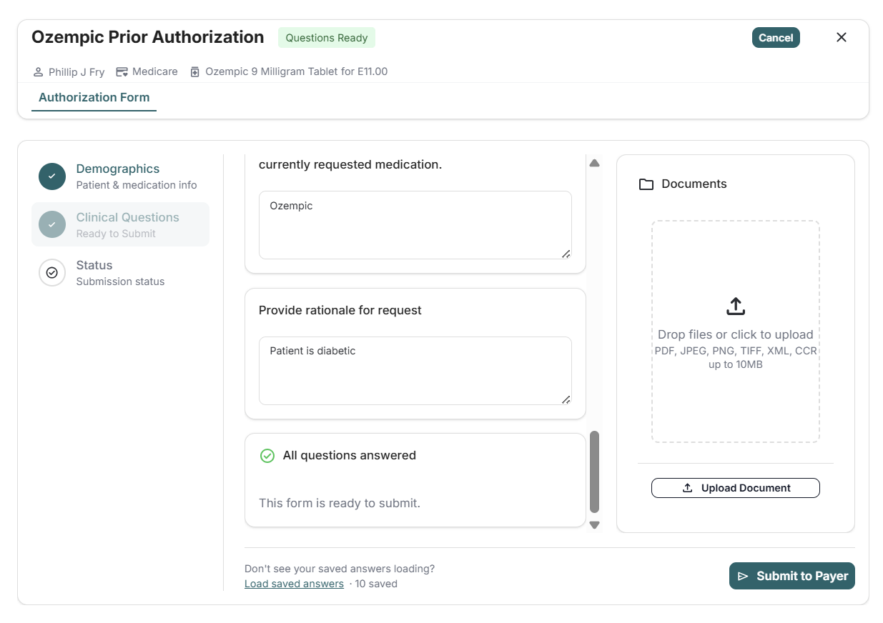Click the medication icon beside Ozempic 9 Milligram
The width and height of the screenshot is (883, 623).
pyautogui.click(x=194, y=72)
